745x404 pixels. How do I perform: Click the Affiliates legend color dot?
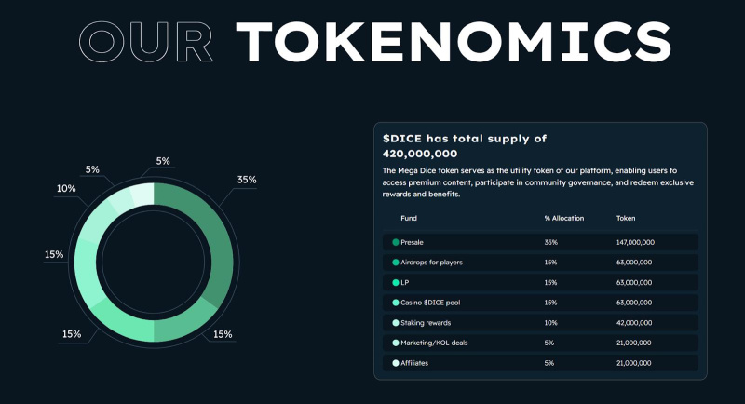pyautogui.click(x=396, y=363)
